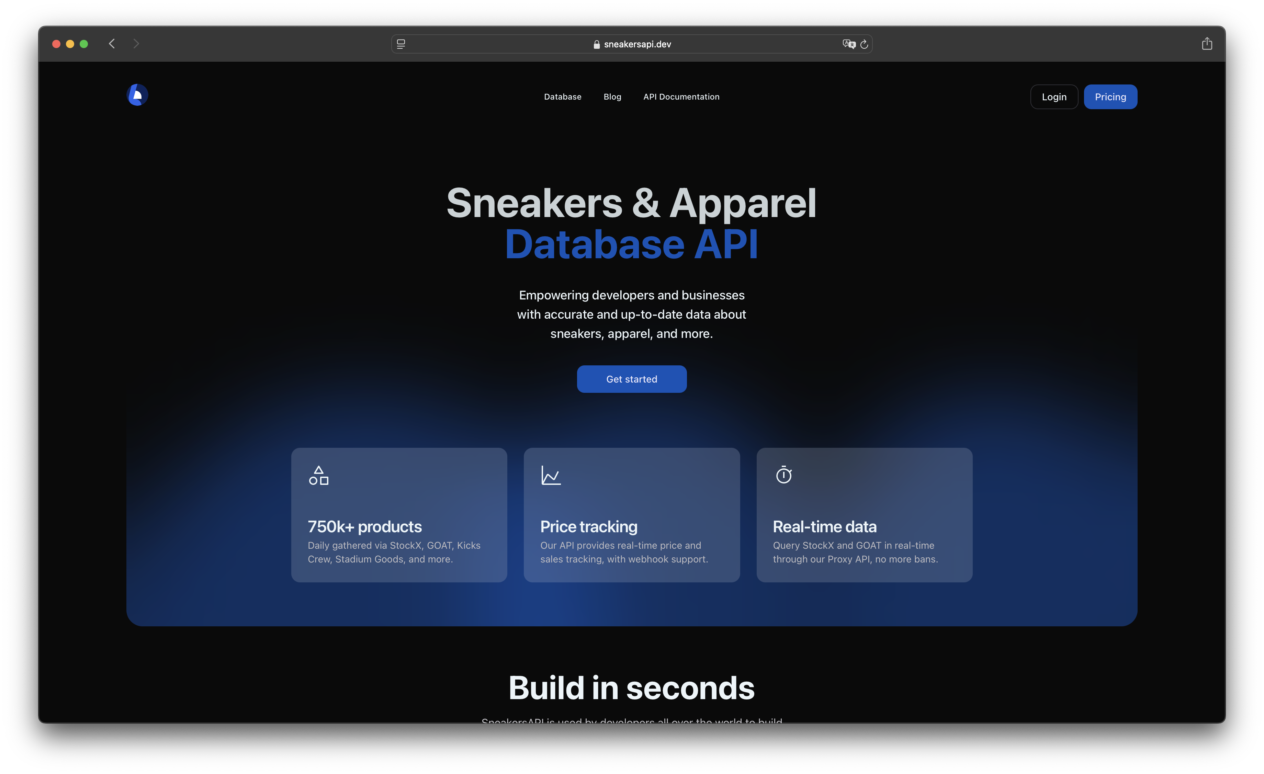The width and height of the screenshot is (1264, 774).
Task: Open the Pricing button
Action: click(x=1110, y=97)
